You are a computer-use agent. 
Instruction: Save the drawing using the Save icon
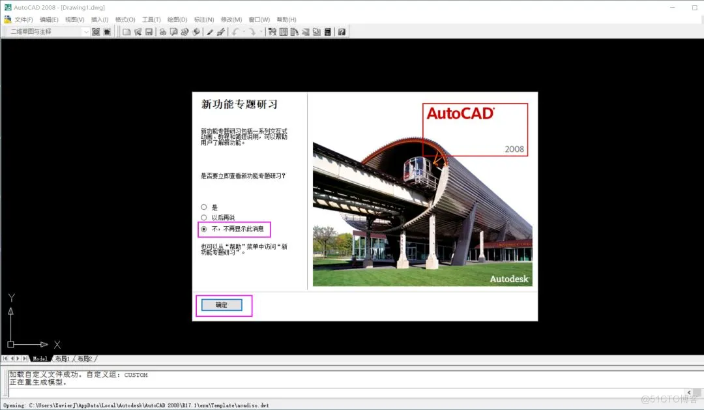[149, 32]
